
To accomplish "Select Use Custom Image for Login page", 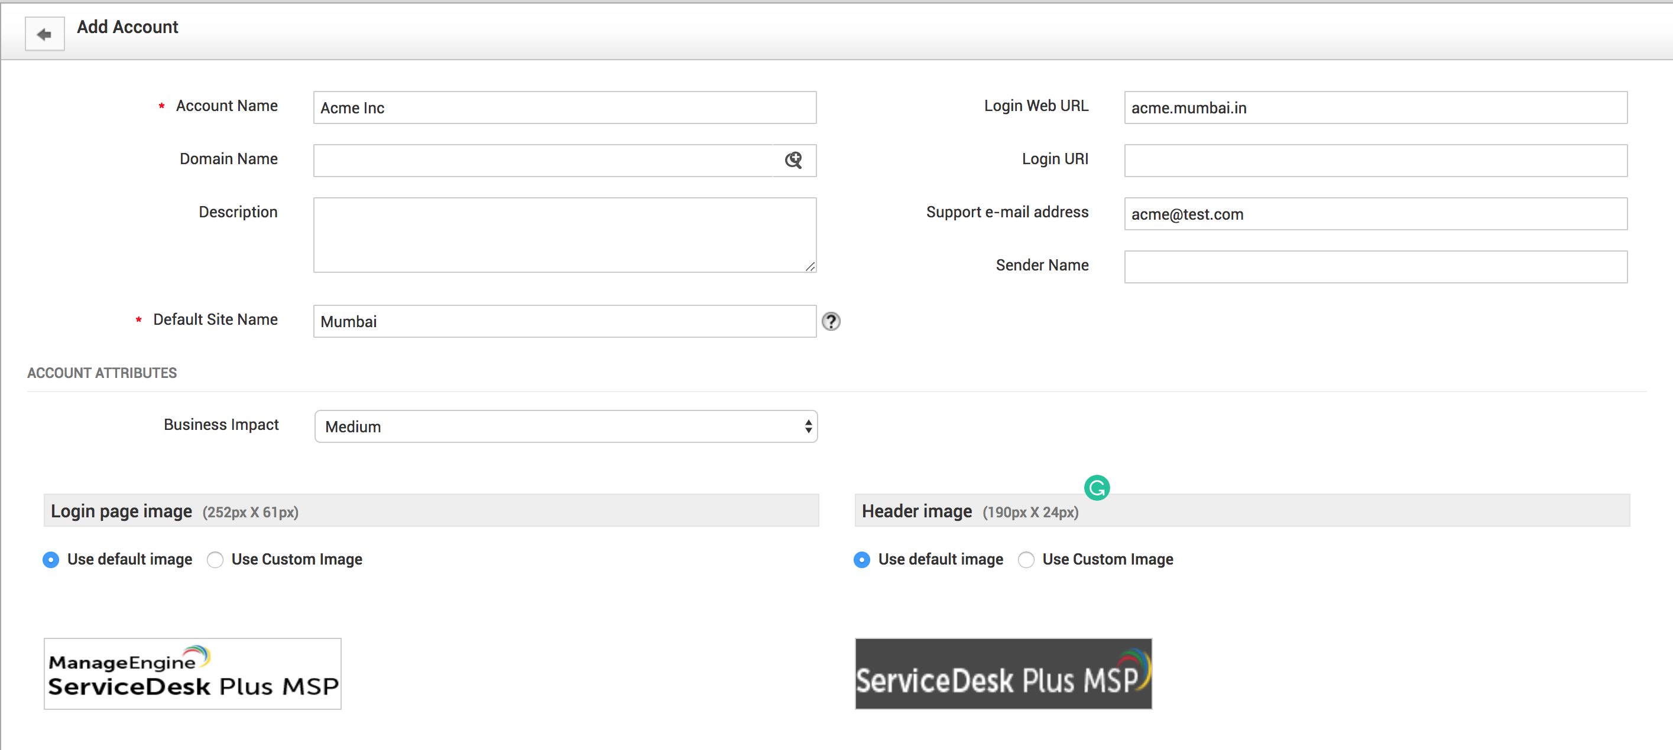I will pyautogui.click(x=215, y=559).
